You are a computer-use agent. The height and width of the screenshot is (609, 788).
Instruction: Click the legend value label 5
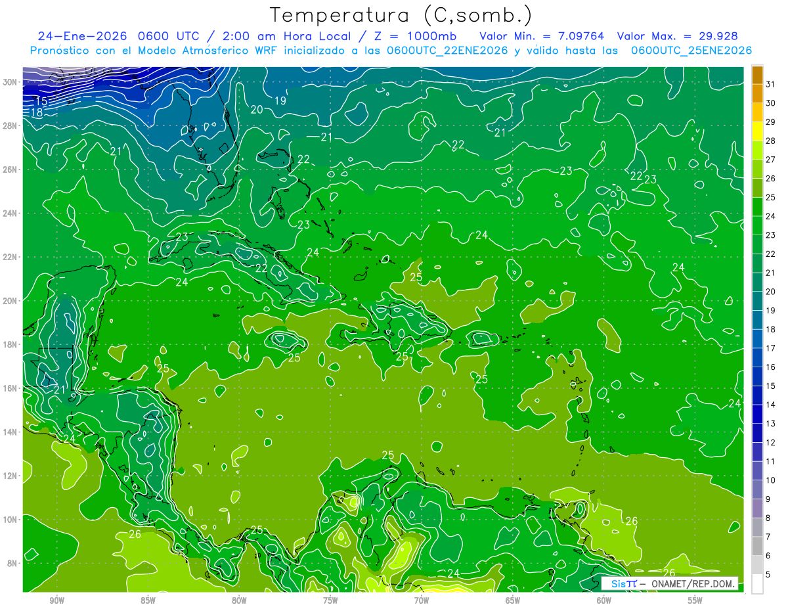point(768,574)
